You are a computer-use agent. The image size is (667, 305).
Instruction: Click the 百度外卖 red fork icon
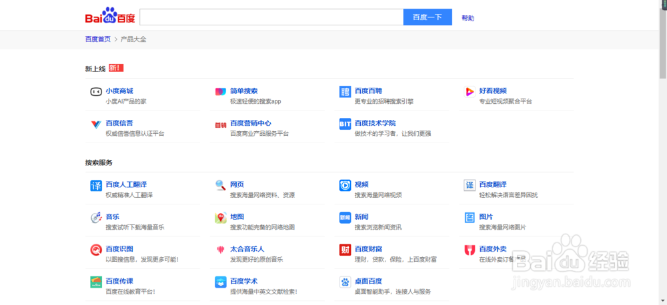click(470, 250)
